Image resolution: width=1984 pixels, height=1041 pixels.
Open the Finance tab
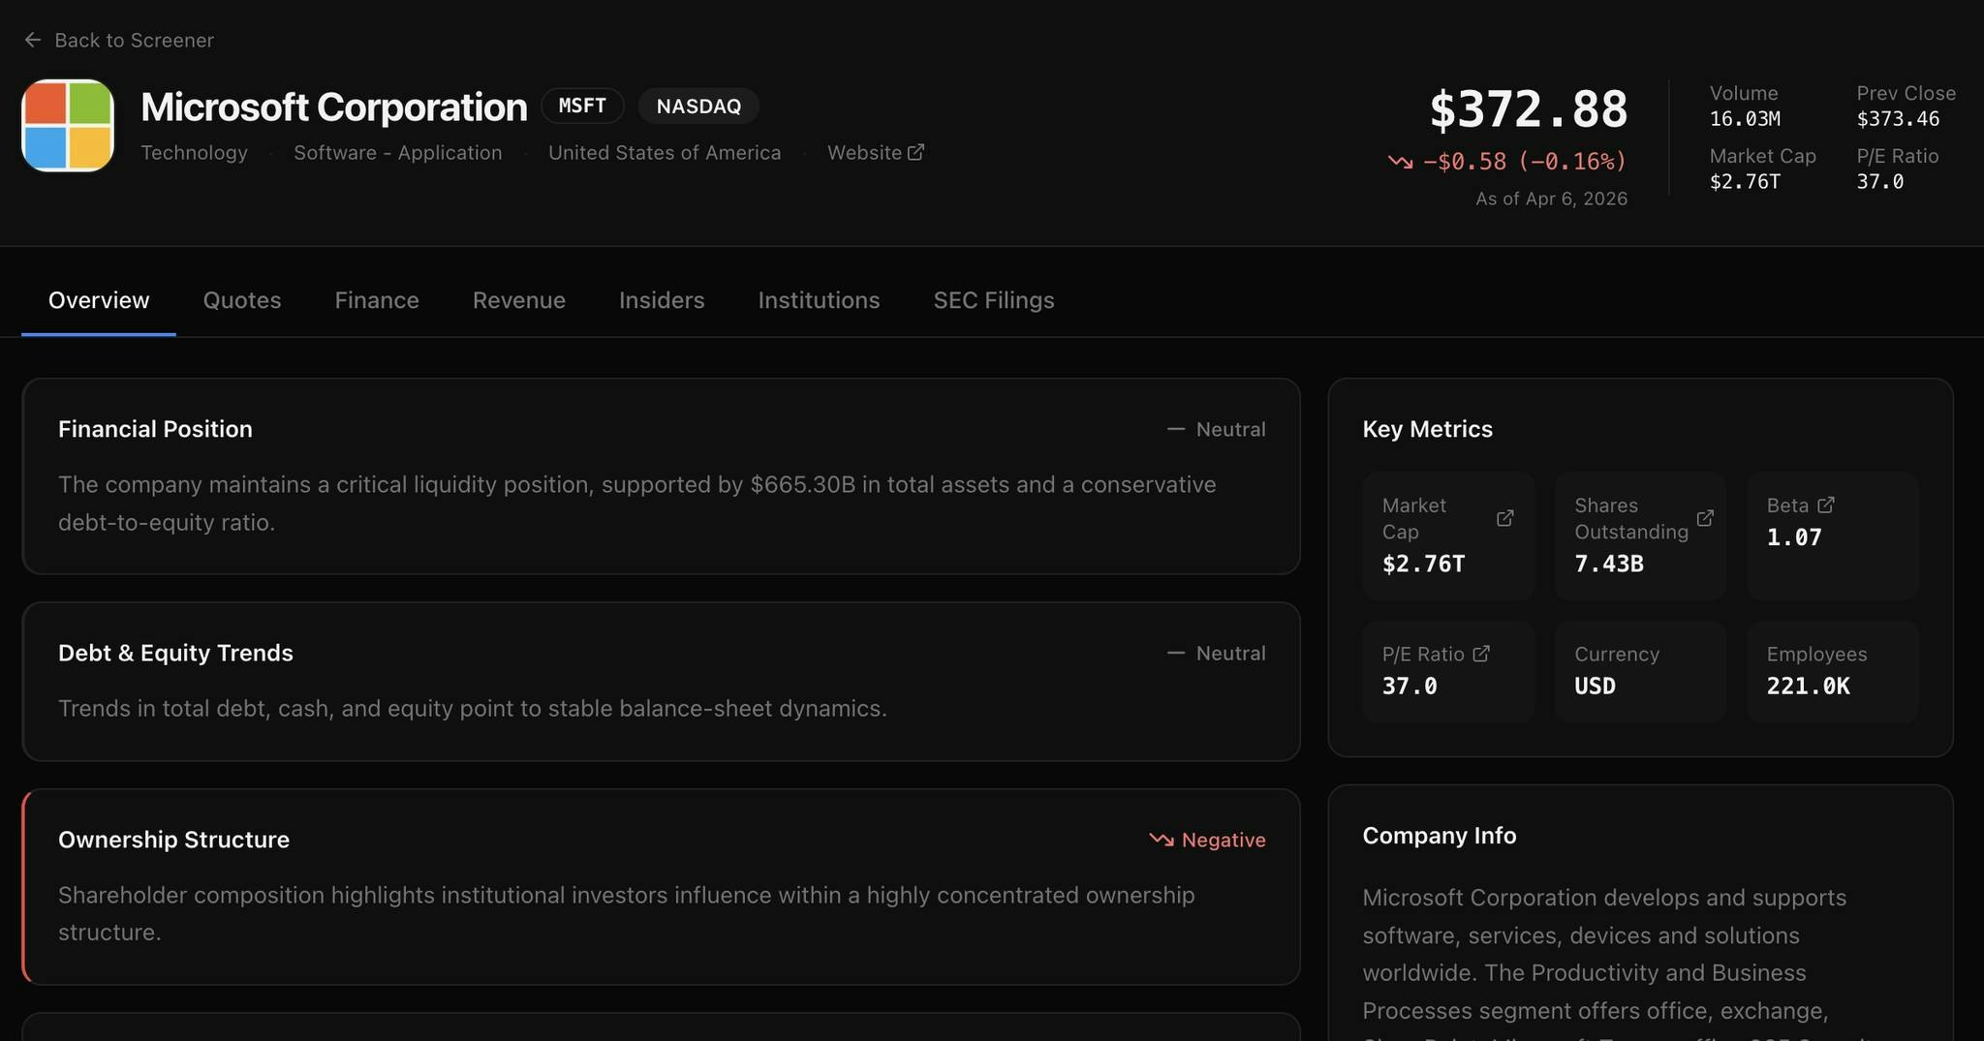click(377, 300)
